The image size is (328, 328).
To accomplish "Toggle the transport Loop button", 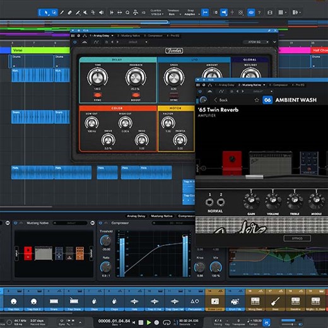I will [167, 322].
